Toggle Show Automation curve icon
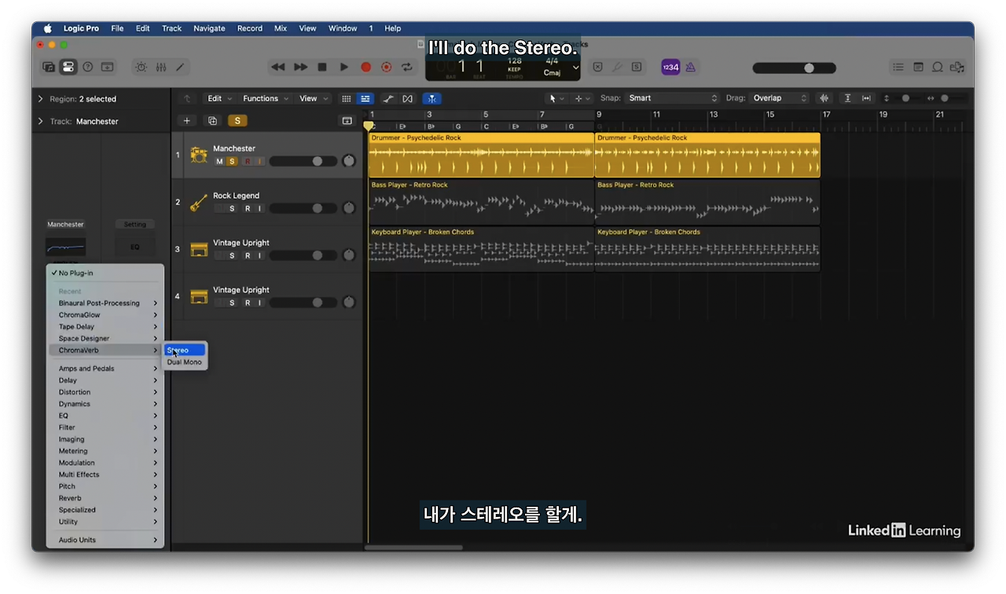The image size is (1006, 594). pyautogui.click(x=388, y=98)
